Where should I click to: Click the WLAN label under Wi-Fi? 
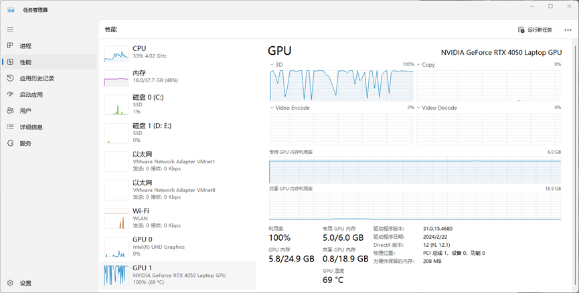coord(141,219)
